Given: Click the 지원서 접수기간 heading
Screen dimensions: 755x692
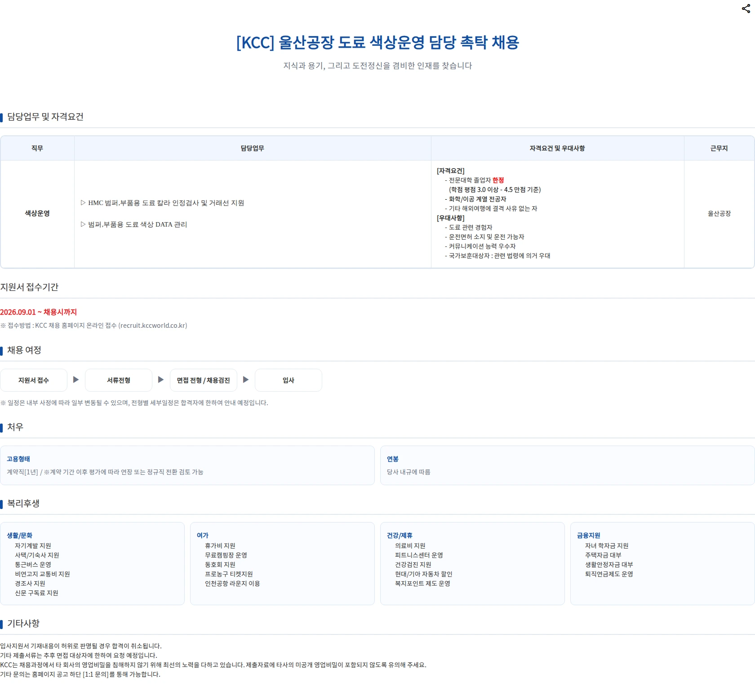Looking at the screenshot, I should 29,287.
